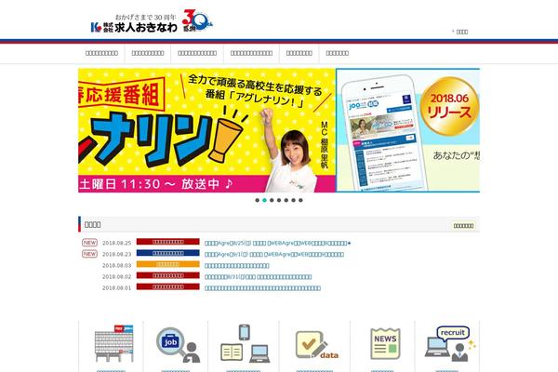The width and height of the screenshot is (558, 372).
Task: Click the small link at header top right
Action: (x=460, y=32)
